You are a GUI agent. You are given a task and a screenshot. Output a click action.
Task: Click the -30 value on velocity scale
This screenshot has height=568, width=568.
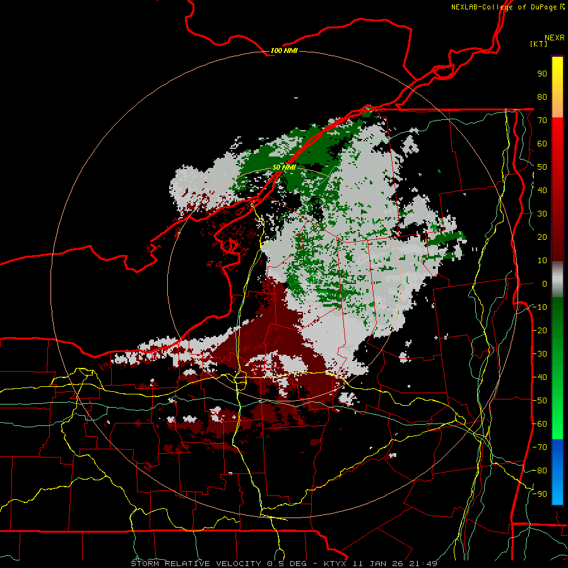click(x=540, y=354)
